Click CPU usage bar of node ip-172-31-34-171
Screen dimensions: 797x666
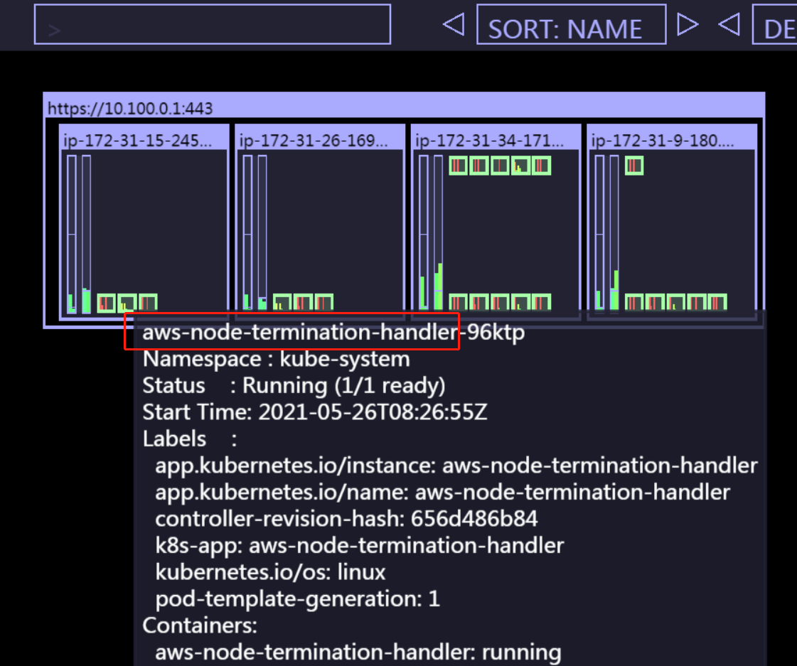424,232
